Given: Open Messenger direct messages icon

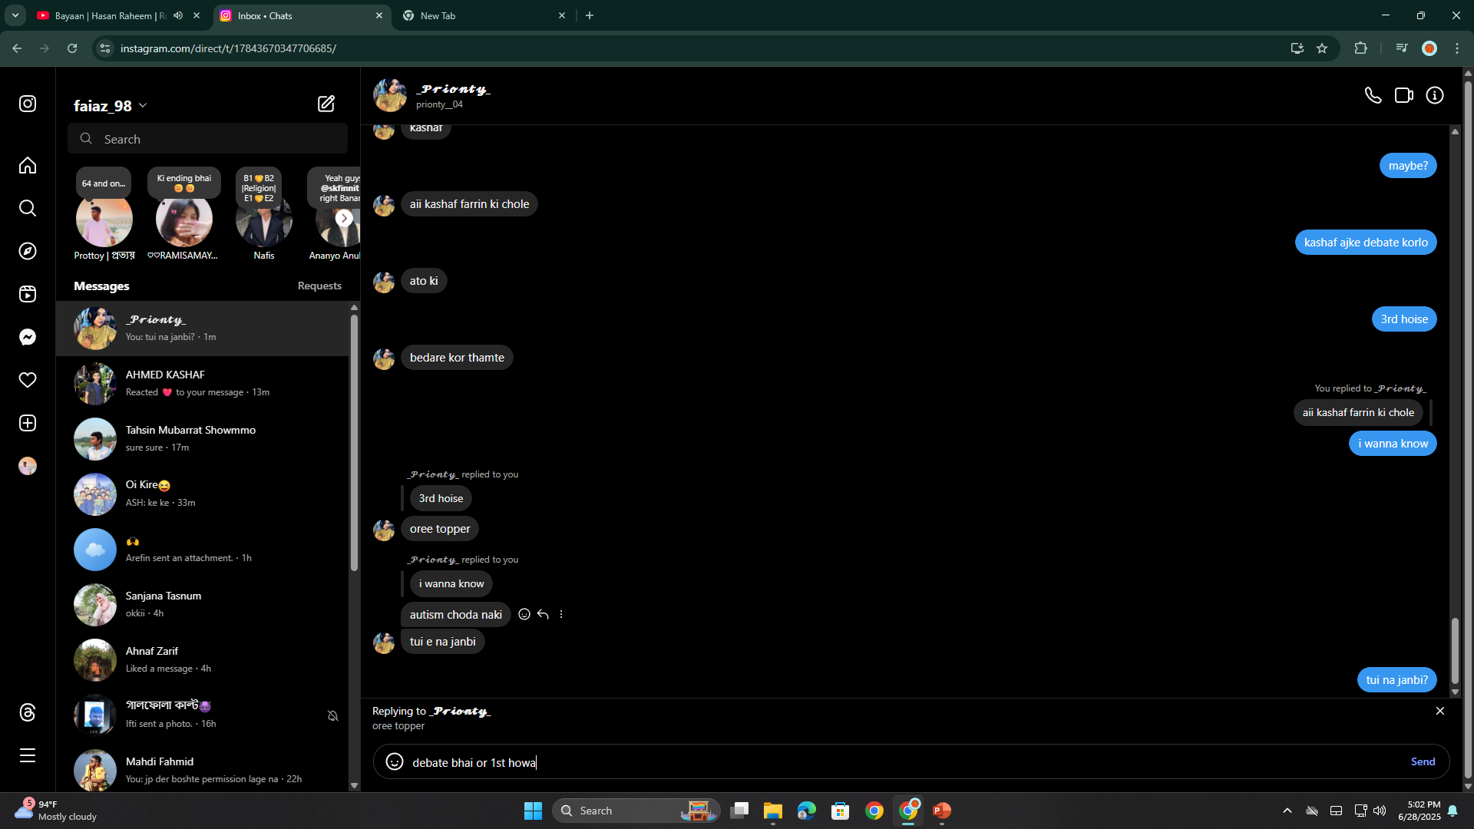Looking at the screenshot, I should (x=28, y=337).
